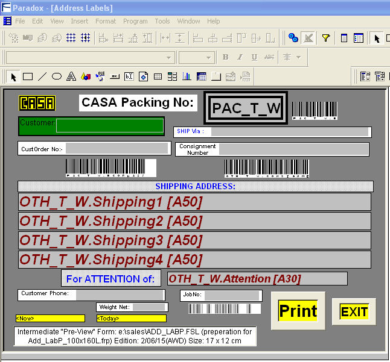This screenshot has width=390, height=362.
Task: Select the OTH_T_W.Shipping3 field
Action: click(x=194, y=240)
